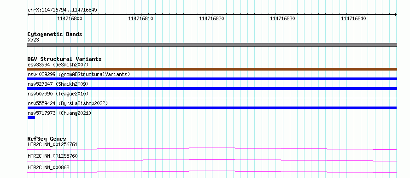The image size is (410, 178).
Task: Click the magenta NM_000868 transcript line
Action: click(212, 172)
